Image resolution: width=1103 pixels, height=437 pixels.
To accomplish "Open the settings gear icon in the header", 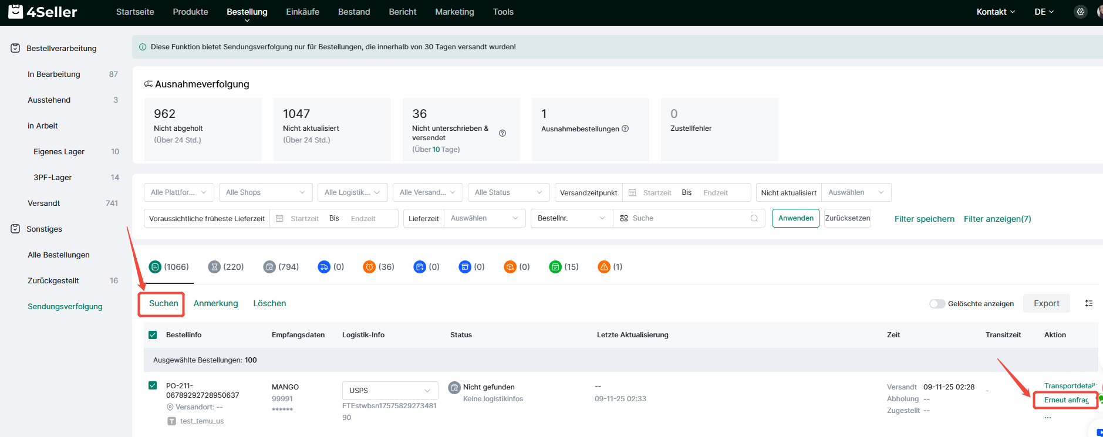I will click(1080, 12).
